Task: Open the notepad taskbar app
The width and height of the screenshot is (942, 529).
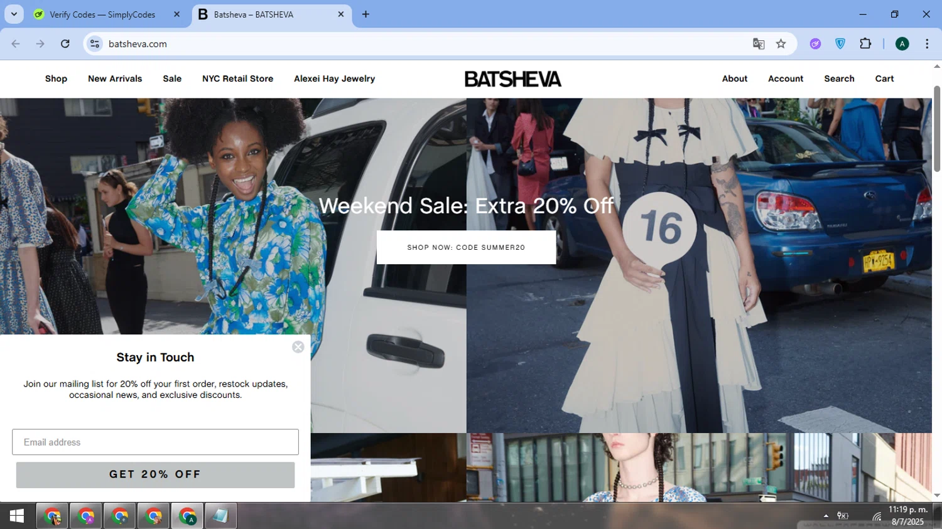Action: (x=220, y=516)
